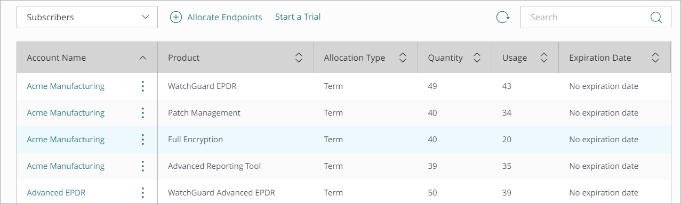Viewport: 681px width, 204px height.
Task: Click quantity value 49
Action: pyautogui.click(x=432, y=86)
